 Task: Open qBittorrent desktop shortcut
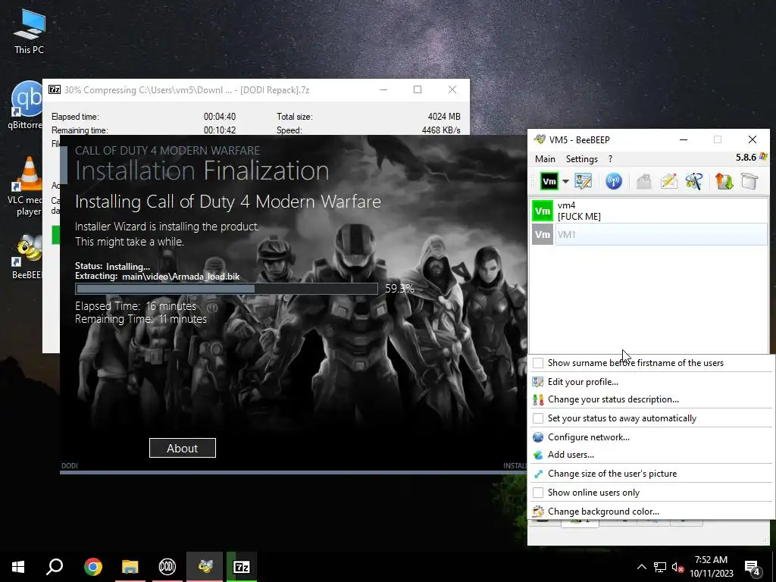[x=26, y=105]
